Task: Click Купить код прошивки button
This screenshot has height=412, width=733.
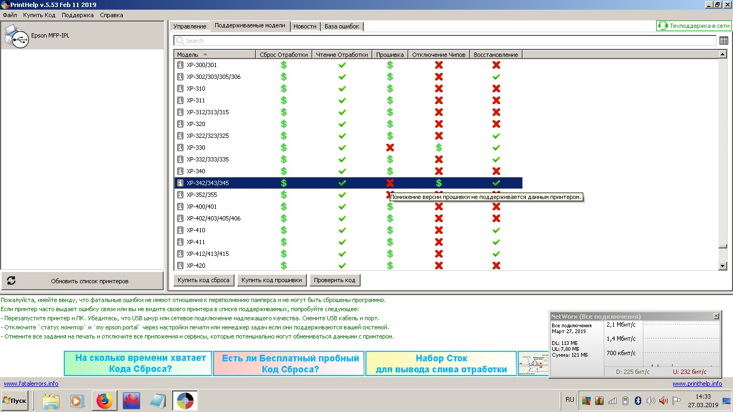Action: coord(272,280)
